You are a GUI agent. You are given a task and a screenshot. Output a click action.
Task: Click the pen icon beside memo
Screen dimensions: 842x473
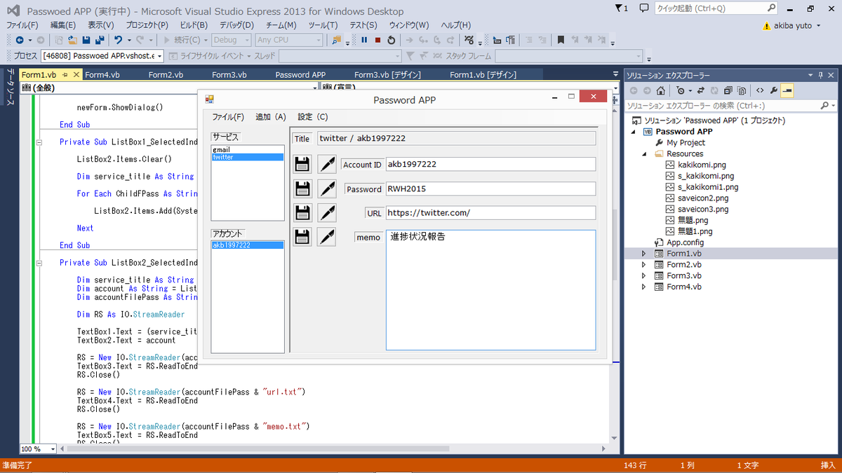pyautogui.click(x=326, y=237)
